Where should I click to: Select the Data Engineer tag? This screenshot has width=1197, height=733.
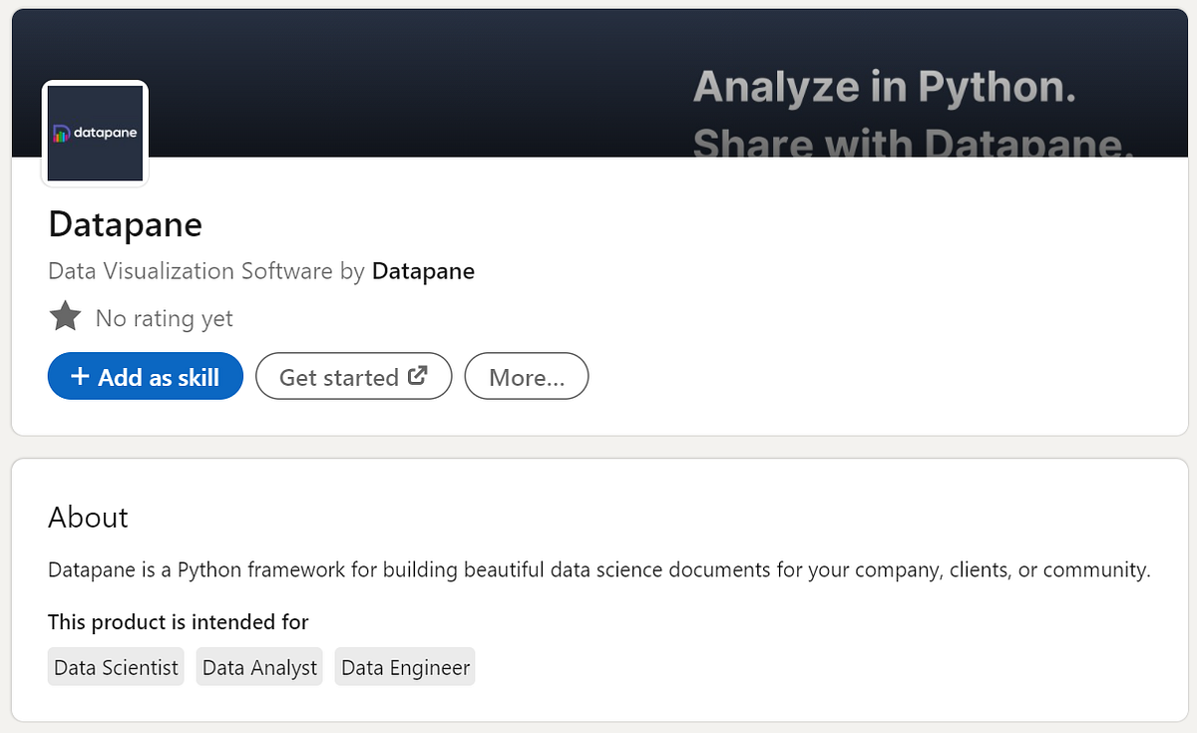pos(404,666)
